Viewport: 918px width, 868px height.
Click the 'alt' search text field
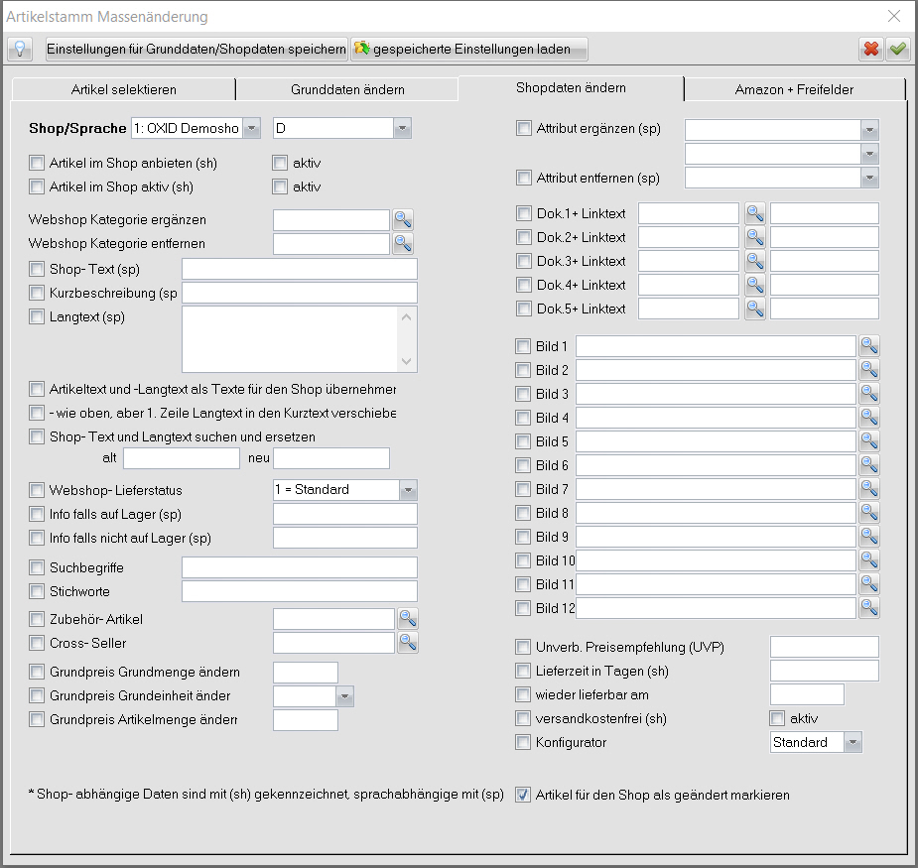(182, 458)
